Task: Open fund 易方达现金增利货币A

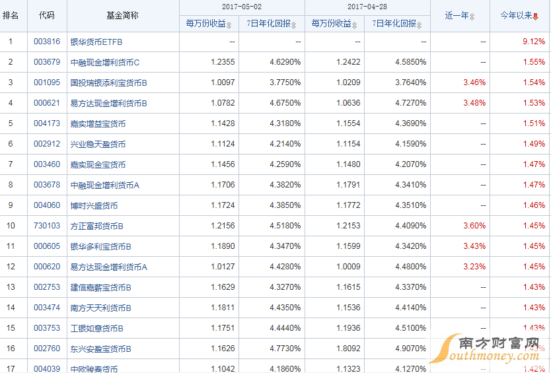Action: (108, 267)
